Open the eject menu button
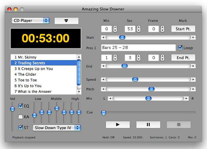 pyautogui.click(x=66, y=21)
